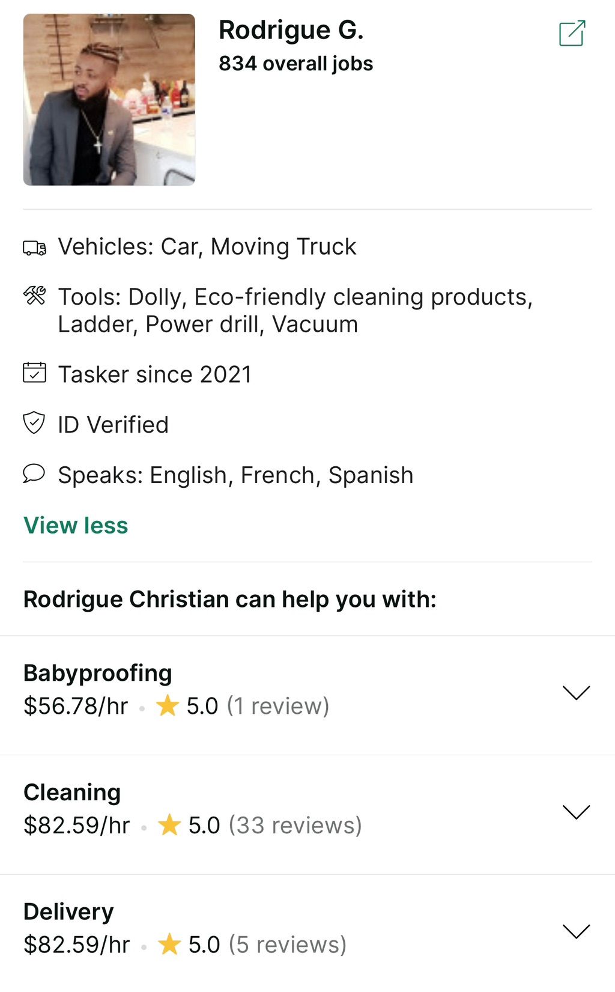Click the speech bubble languages icon

[x=34, y=473]
